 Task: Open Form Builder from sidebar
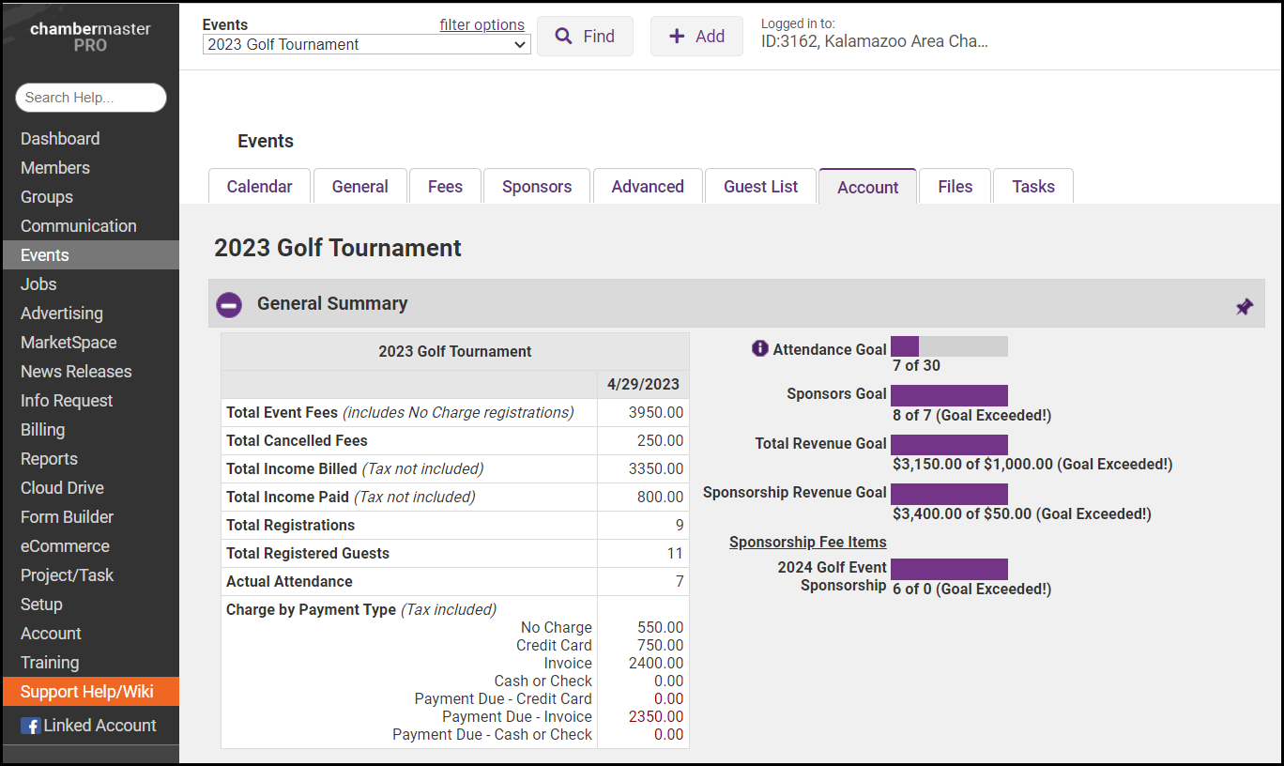(x=67, y=517)
